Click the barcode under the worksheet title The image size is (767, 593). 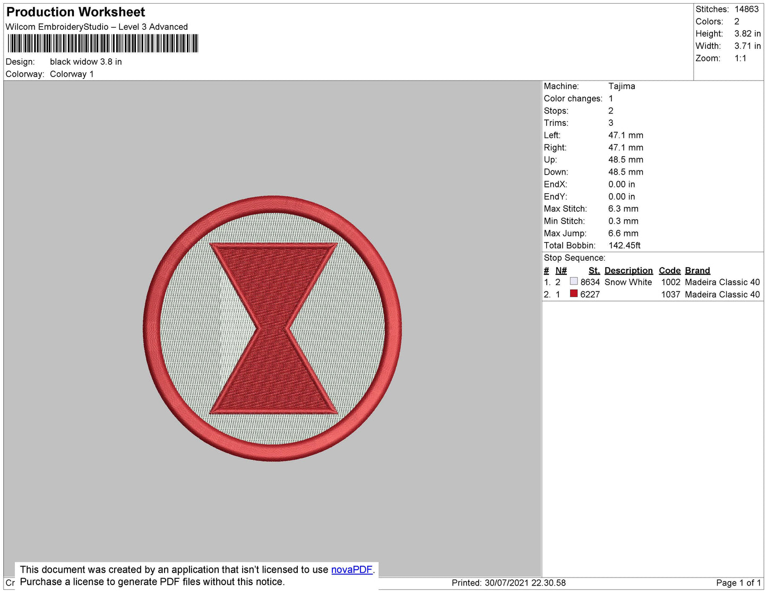tap(103, 43)
